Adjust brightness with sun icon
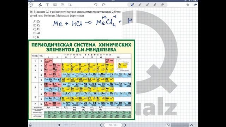Viewport: 226px width, 127px height. point(59,125)
